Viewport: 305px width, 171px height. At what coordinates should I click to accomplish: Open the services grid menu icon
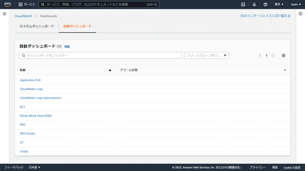[21, 4]
